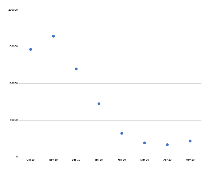210x170 pixels.
Task: Select the Mar-20 axis label
Action: (144, 160)
